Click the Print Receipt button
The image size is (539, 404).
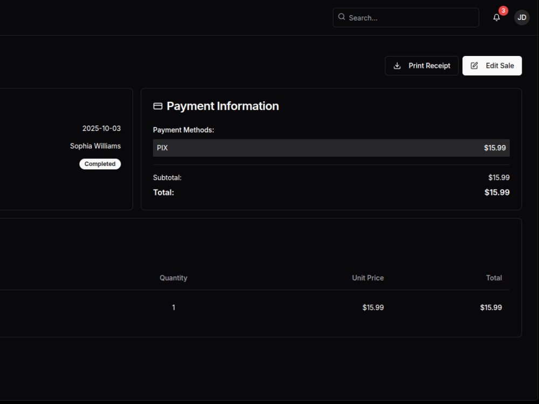tap(421, 66)
